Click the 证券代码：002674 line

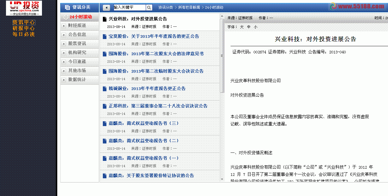(289, 52)
